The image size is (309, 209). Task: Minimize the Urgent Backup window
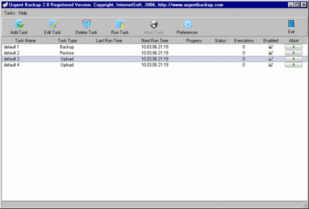[x=290, y=4]
